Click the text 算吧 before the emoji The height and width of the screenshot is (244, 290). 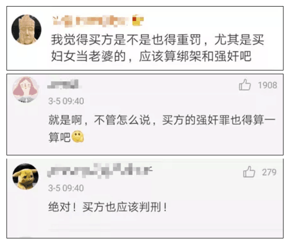60,137
